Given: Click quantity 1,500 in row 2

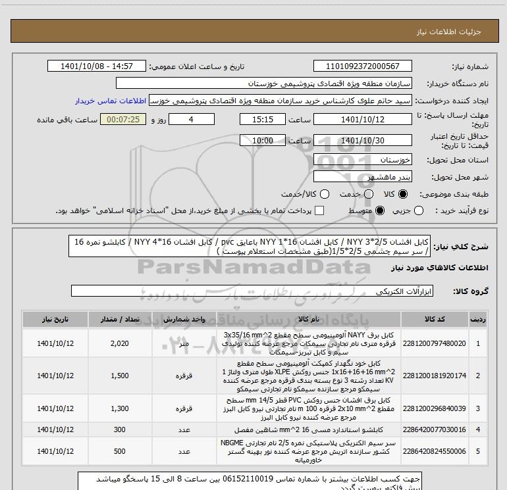Looking at the screenshot, I should coord(120,376).
